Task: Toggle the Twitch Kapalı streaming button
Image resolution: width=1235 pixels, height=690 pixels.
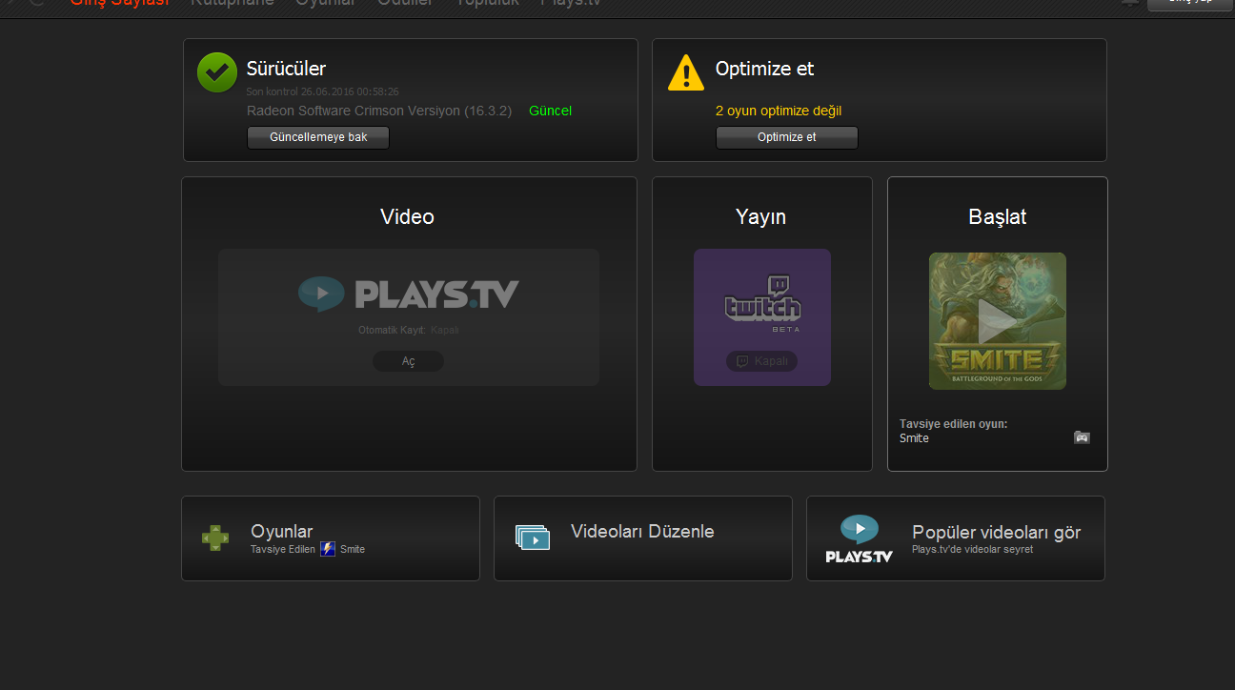Action: tap(762, 362)
